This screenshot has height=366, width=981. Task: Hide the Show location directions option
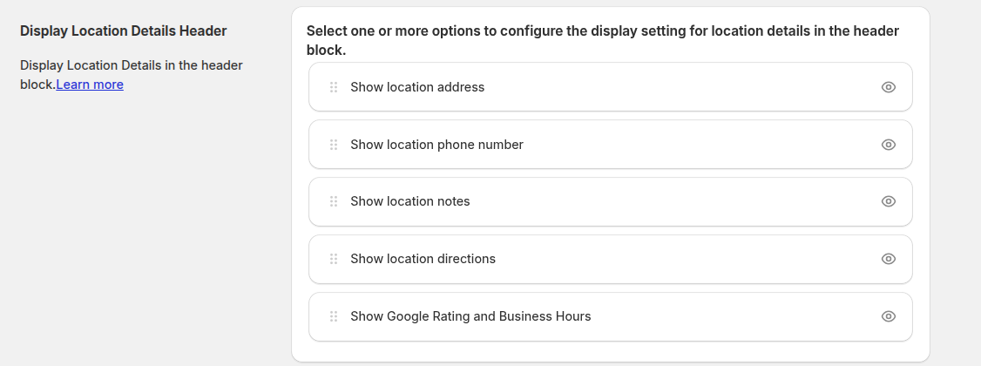point(889,259)
